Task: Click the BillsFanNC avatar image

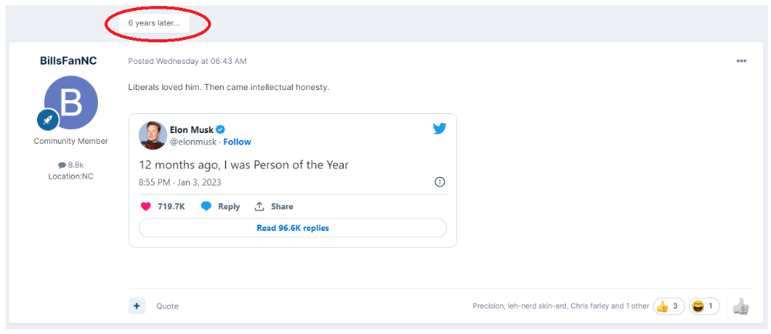Action: pos(71,102)
